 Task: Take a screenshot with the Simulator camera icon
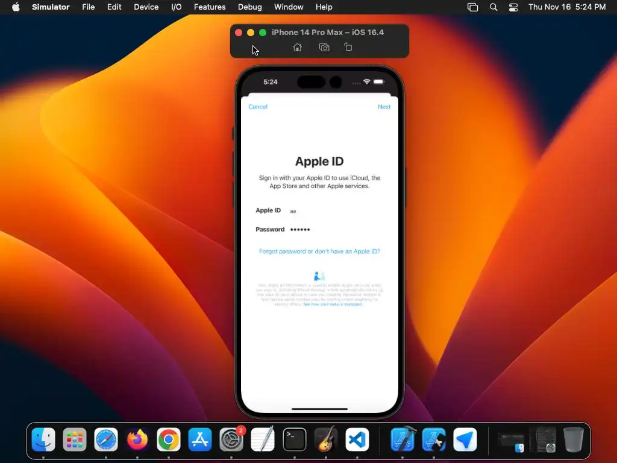(324, 47)
